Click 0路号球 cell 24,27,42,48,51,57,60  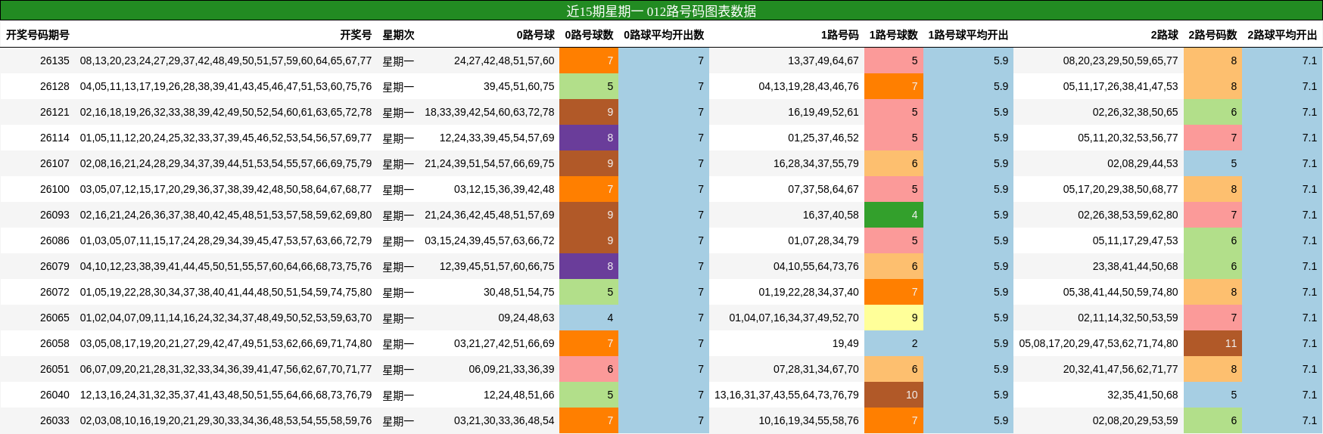tap(504, 60)
